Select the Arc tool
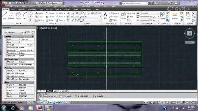Viewport: 198px width, 111px height. 25,15
